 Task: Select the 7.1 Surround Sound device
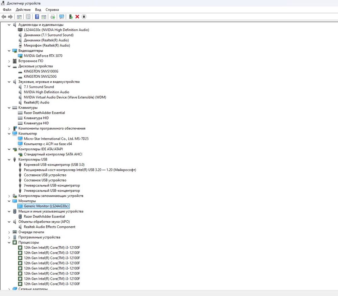click(x=39, y=87)
